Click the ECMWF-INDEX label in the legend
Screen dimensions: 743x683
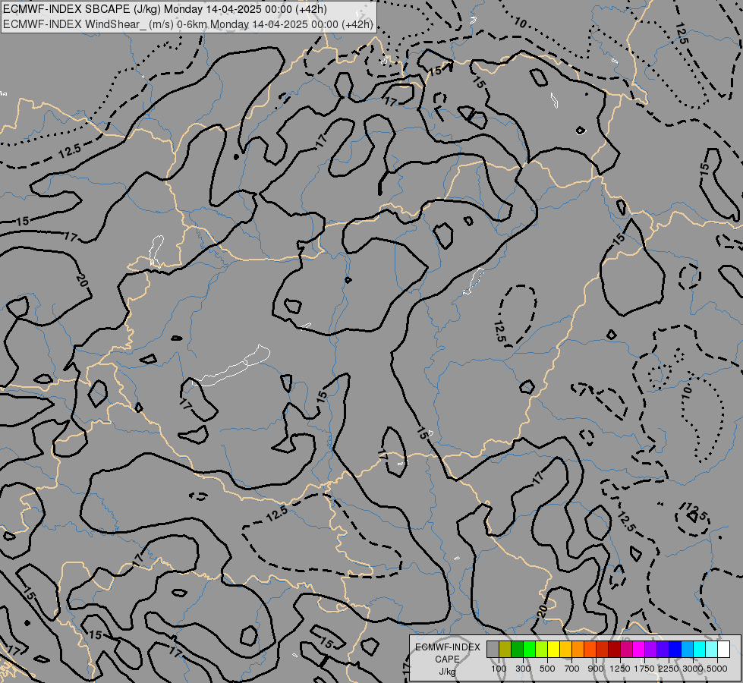[447, 647]
